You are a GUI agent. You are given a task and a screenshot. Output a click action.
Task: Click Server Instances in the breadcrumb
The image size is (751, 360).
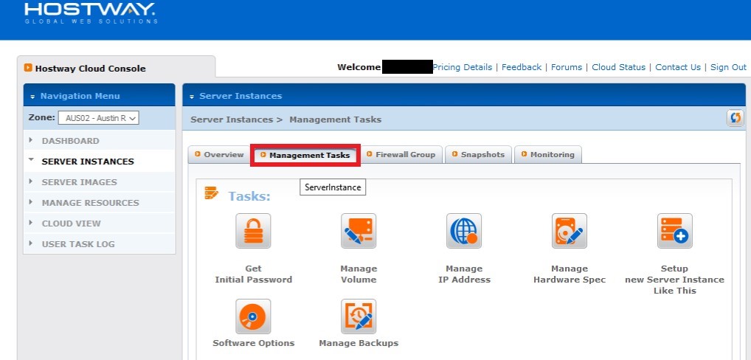click(x=232, y=120)
